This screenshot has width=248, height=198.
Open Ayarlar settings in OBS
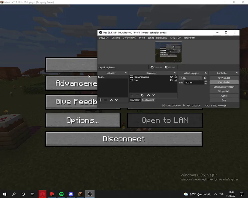click(x=224, y=96)
